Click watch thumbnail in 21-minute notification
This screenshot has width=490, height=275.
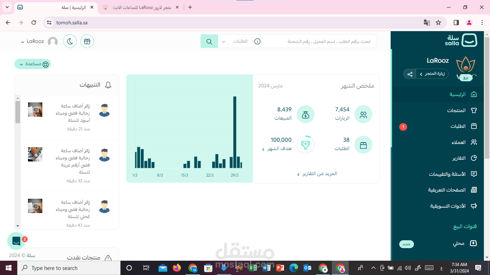(35, 110)
